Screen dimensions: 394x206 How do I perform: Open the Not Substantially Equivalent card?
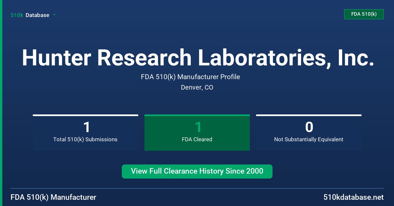pos(309,132)
